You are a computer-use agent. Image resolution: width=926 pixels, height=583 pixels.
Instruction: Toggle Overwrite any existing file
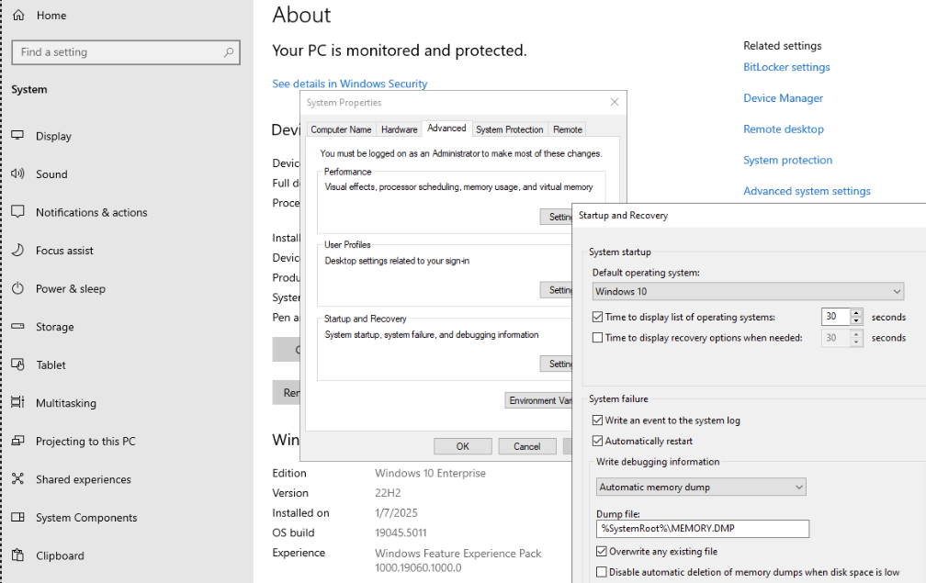click(x=602, y=551)
